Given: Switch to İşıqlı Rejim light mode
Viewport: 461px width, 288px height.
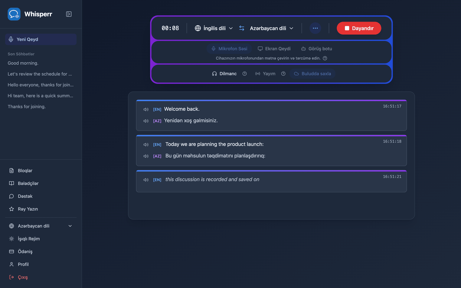Looking at the screenshot, I should coord(41,239).
